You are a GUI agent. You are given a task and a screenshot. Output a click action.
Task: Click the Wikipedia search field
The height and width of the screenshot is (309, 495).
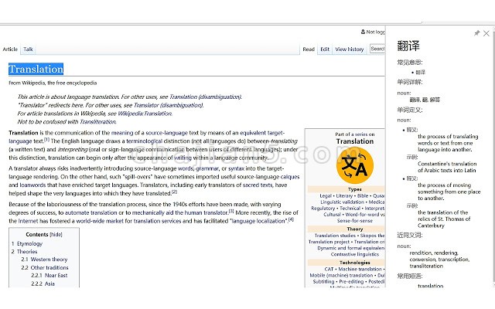377,49
